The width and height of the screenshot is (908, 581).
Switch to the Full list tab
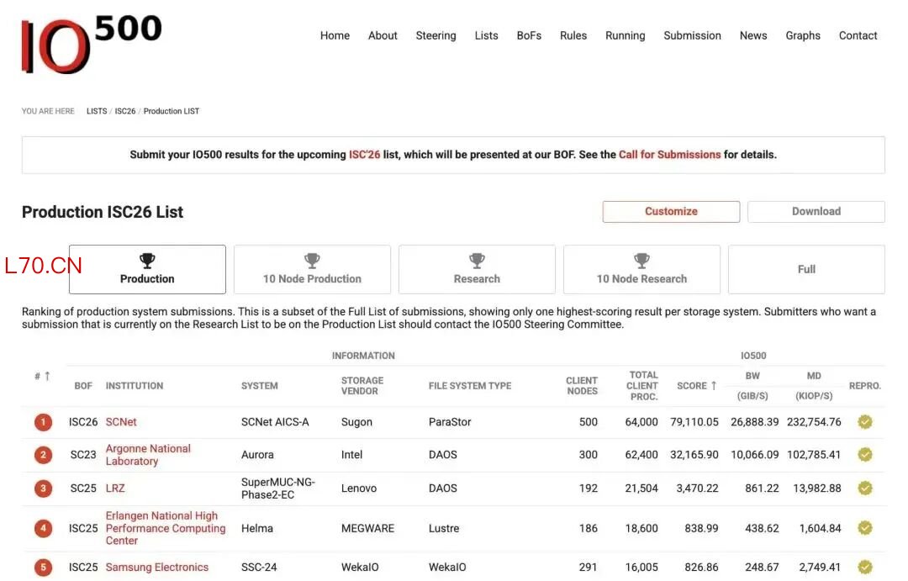(806, 269)
